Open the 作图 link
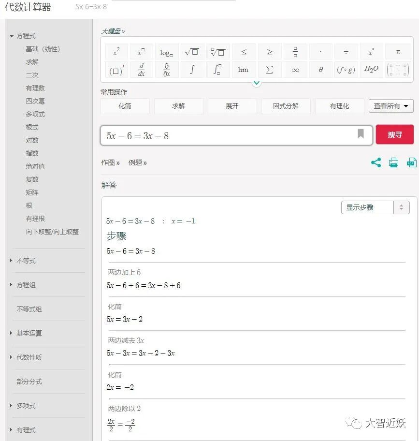The width and height of the screenshot is (419, 441). pos(111,162)
